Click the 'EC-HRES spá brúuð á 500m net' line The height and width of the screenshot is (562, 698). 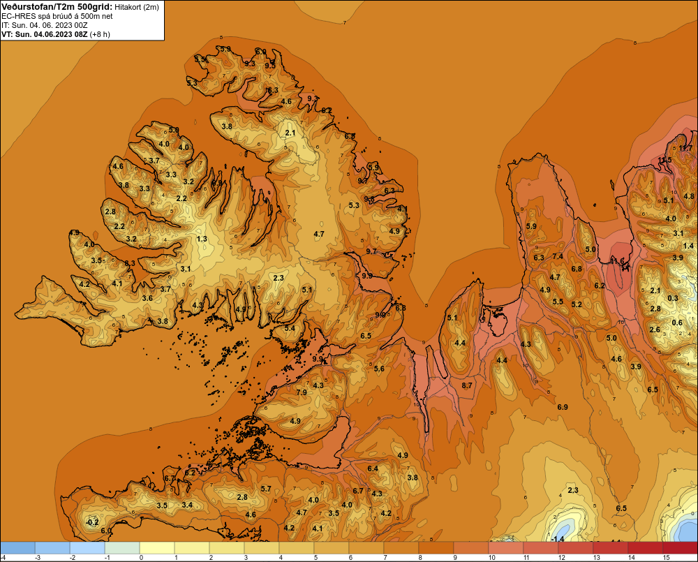(57, 16)
